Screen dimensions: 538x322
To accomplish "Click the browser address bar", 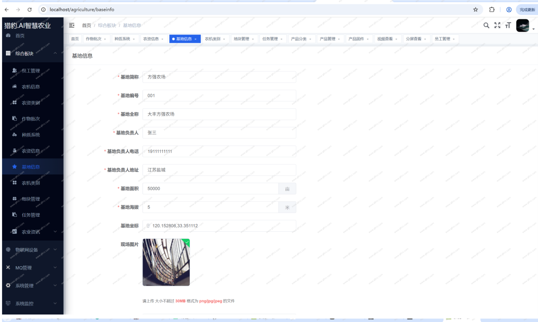I will coord(254,9).
